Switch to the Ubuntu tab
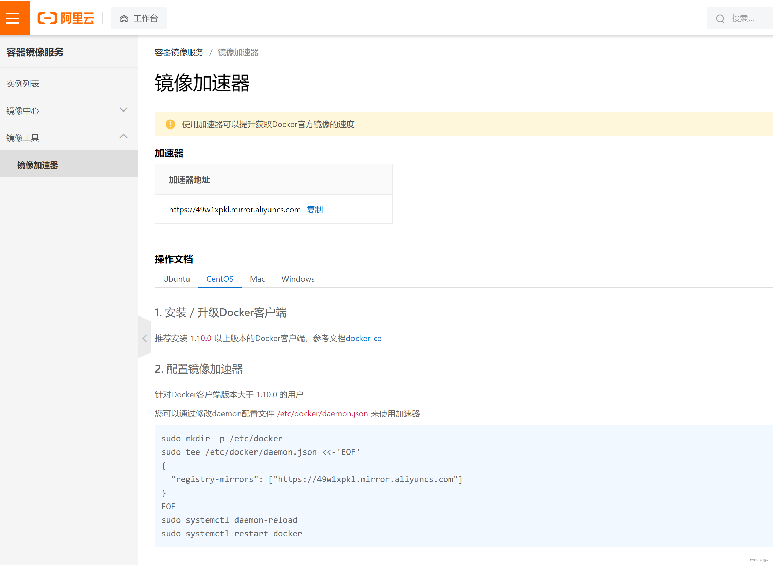 coord(176,279)
